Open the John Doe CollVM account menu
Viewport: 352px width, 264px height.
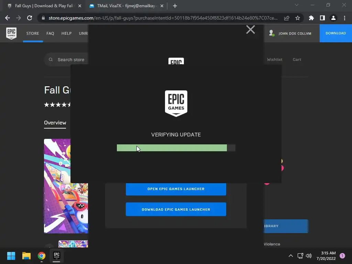coord(290,33)
